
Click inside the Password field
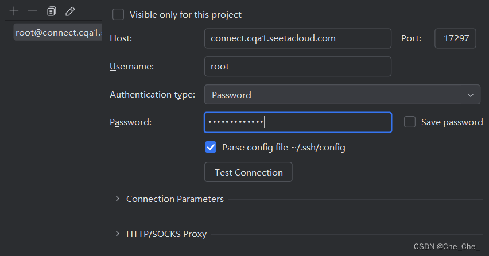tap(297, 122)
